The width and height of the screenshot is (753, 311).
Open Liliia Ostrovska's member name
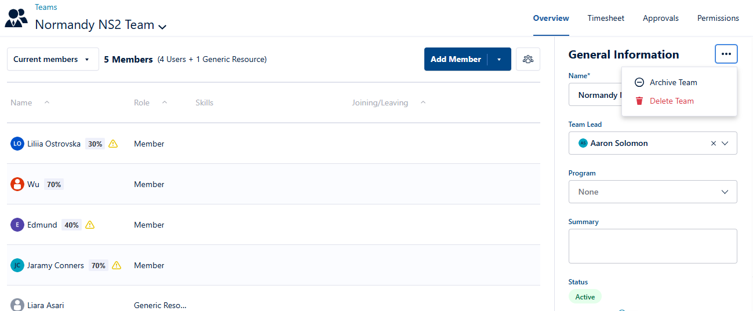pyautogui.click(x=54, y=144)
